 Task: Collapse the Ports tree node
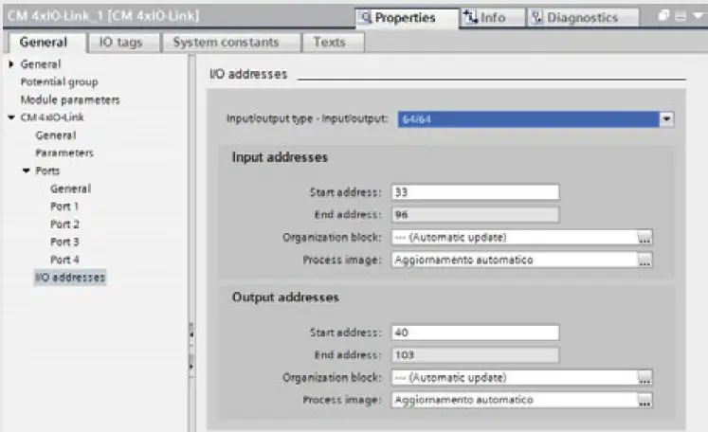click(x=27, y=171)
